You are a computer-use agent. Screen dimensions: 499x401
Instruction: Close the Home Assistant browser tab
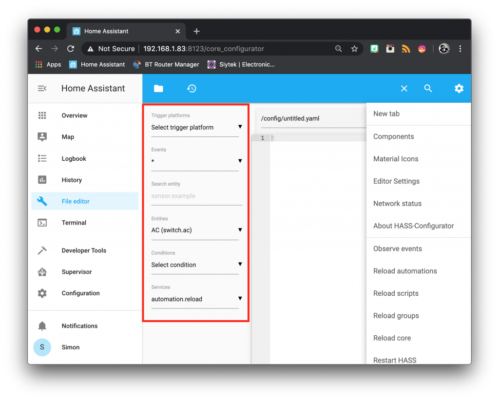click(x=177, y=31)
